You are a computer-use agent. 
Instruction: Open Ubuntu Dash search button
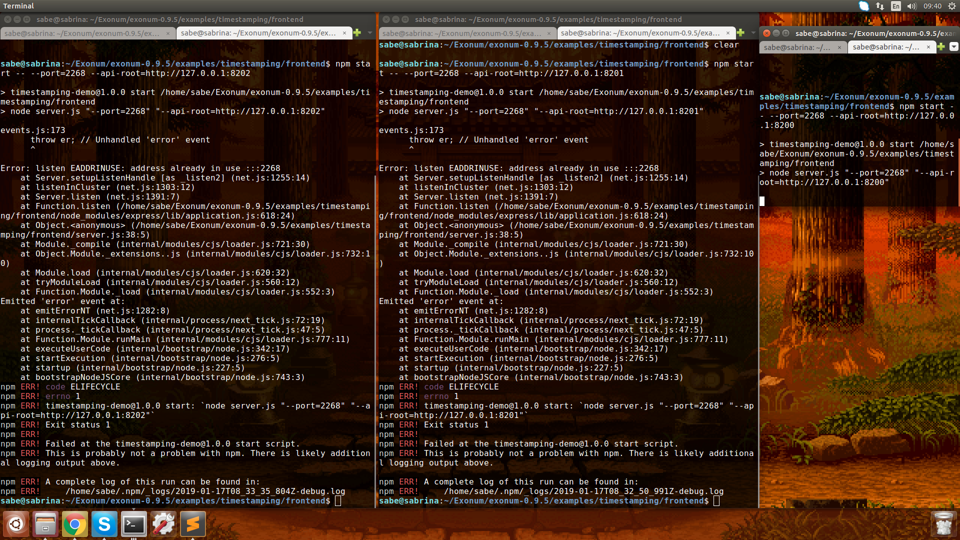coord(15,524)
